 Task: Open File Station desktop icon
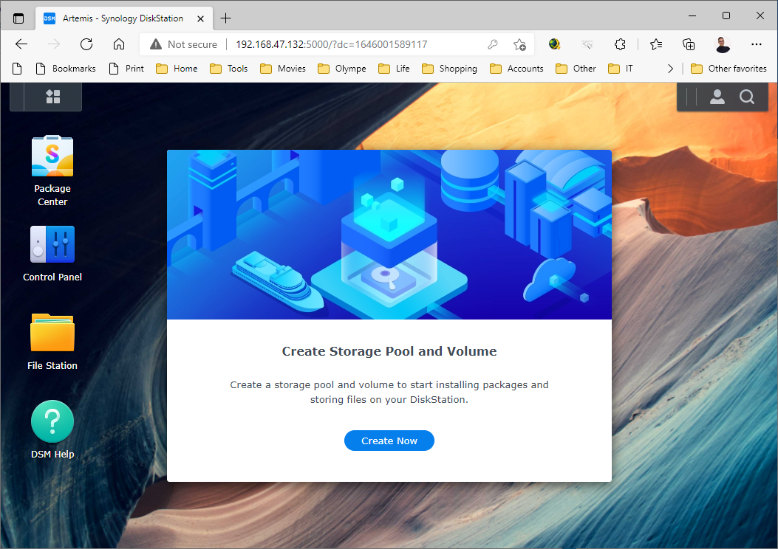(x=52, y=342)
